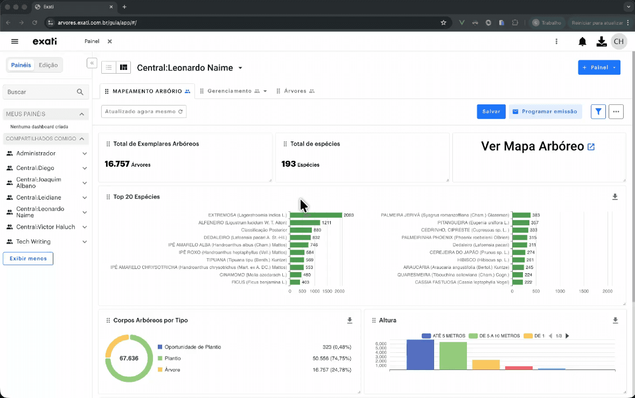Grab drag handle of Corpos Arbóreos por Tipo
The image size is (635, 398).
108,321
